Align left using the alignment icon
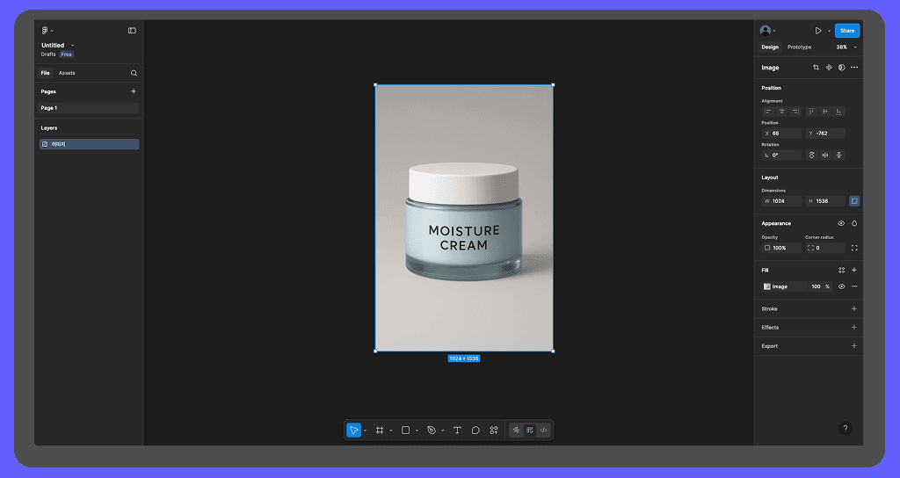900x478 pixels. coord(768,112)
